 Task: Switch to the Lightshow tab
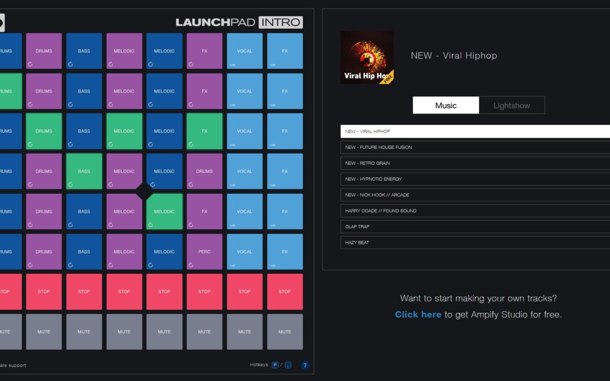tap(512, 106)
